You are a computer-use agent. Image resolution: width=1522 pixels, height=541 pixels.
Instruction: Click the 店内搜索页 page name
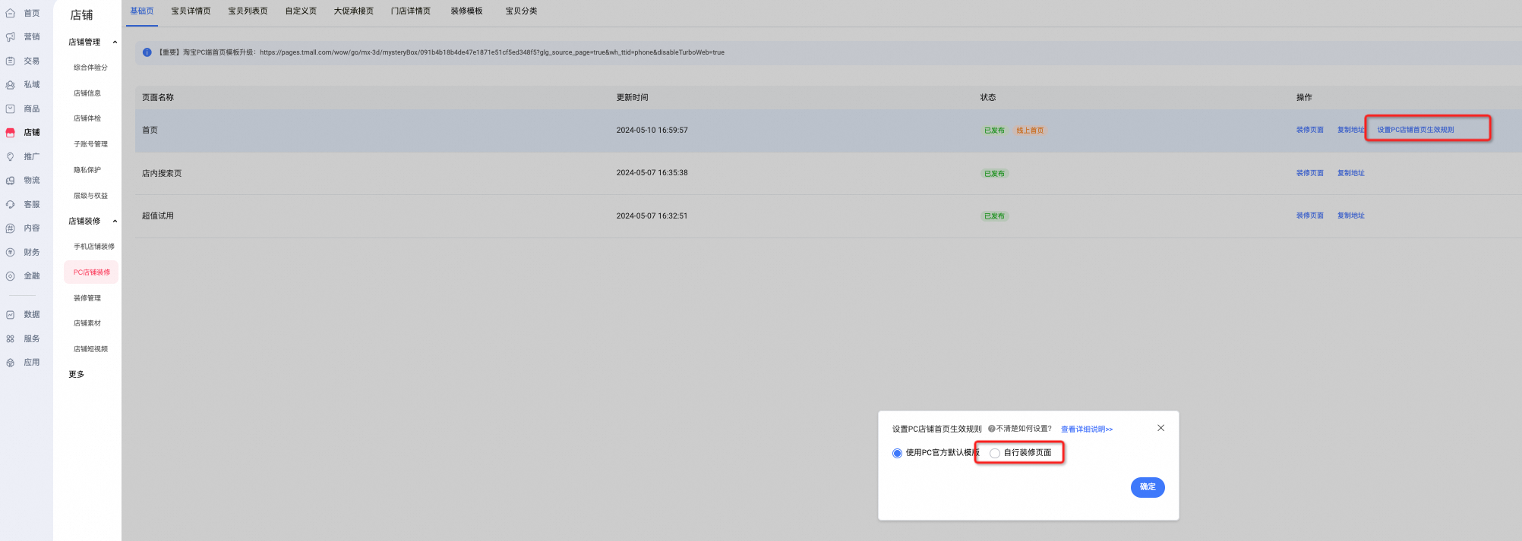(162, 174)
